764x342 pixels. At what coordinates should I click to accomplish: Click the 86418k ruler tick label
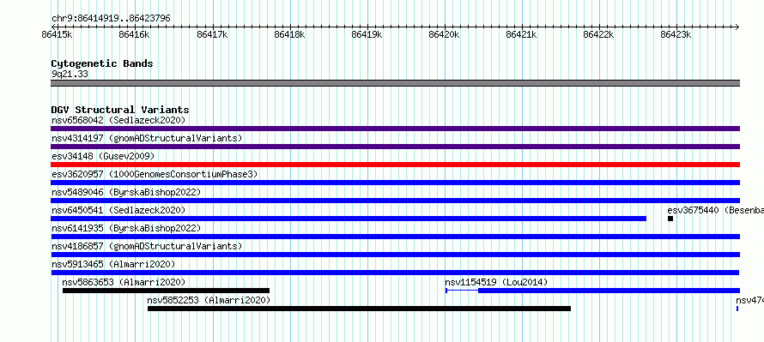[x=289, y=34]
